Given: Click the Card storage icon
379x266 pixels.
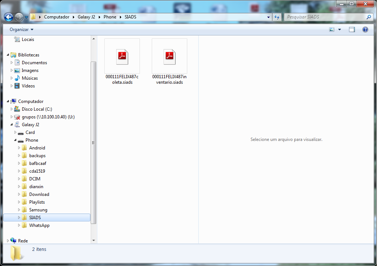Looking at the screenshot, I should click(x=21, y=133).
